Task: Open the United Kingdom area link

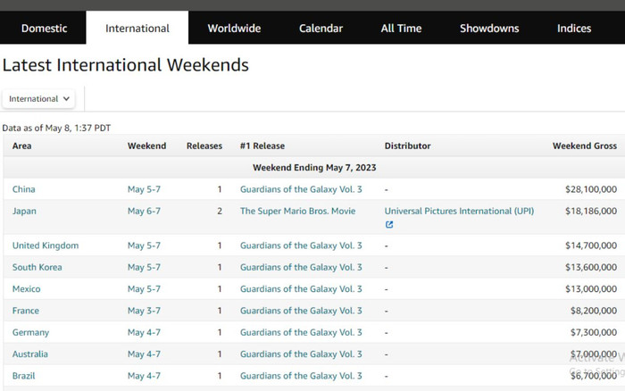Action: [x=46, y=245]
